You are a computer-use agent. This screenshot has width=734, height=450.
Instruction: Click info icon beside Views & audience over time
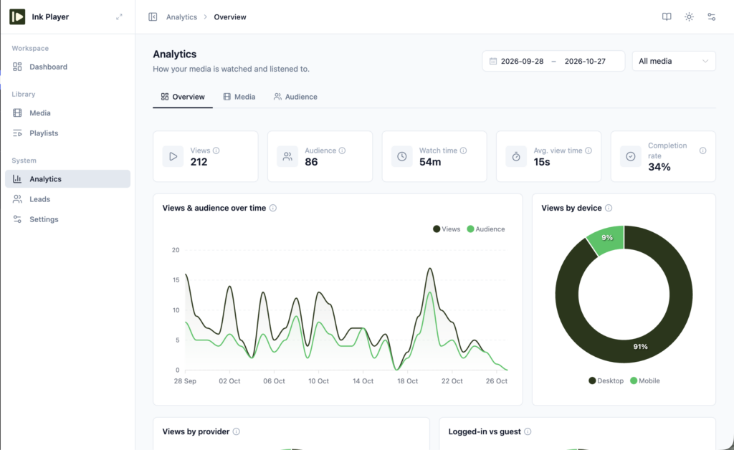pos(273,208)
